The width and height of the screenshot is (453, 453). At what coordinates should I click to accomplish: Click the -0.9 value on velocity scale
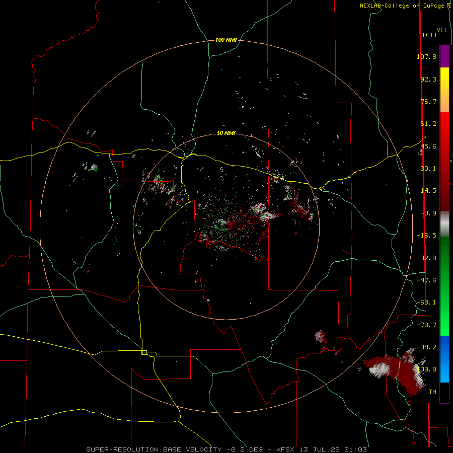click(x=428, y=213)
